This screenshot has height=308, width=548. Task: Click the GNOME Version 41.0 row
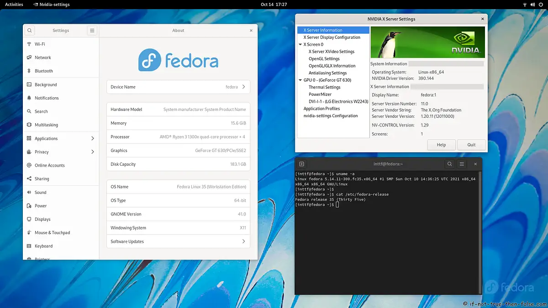pyautogui.click(x=178, y=214)
